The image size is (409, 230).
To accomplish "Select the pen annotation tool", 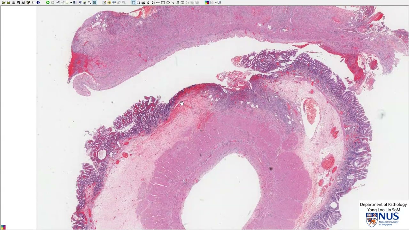I will coord(148,3).
